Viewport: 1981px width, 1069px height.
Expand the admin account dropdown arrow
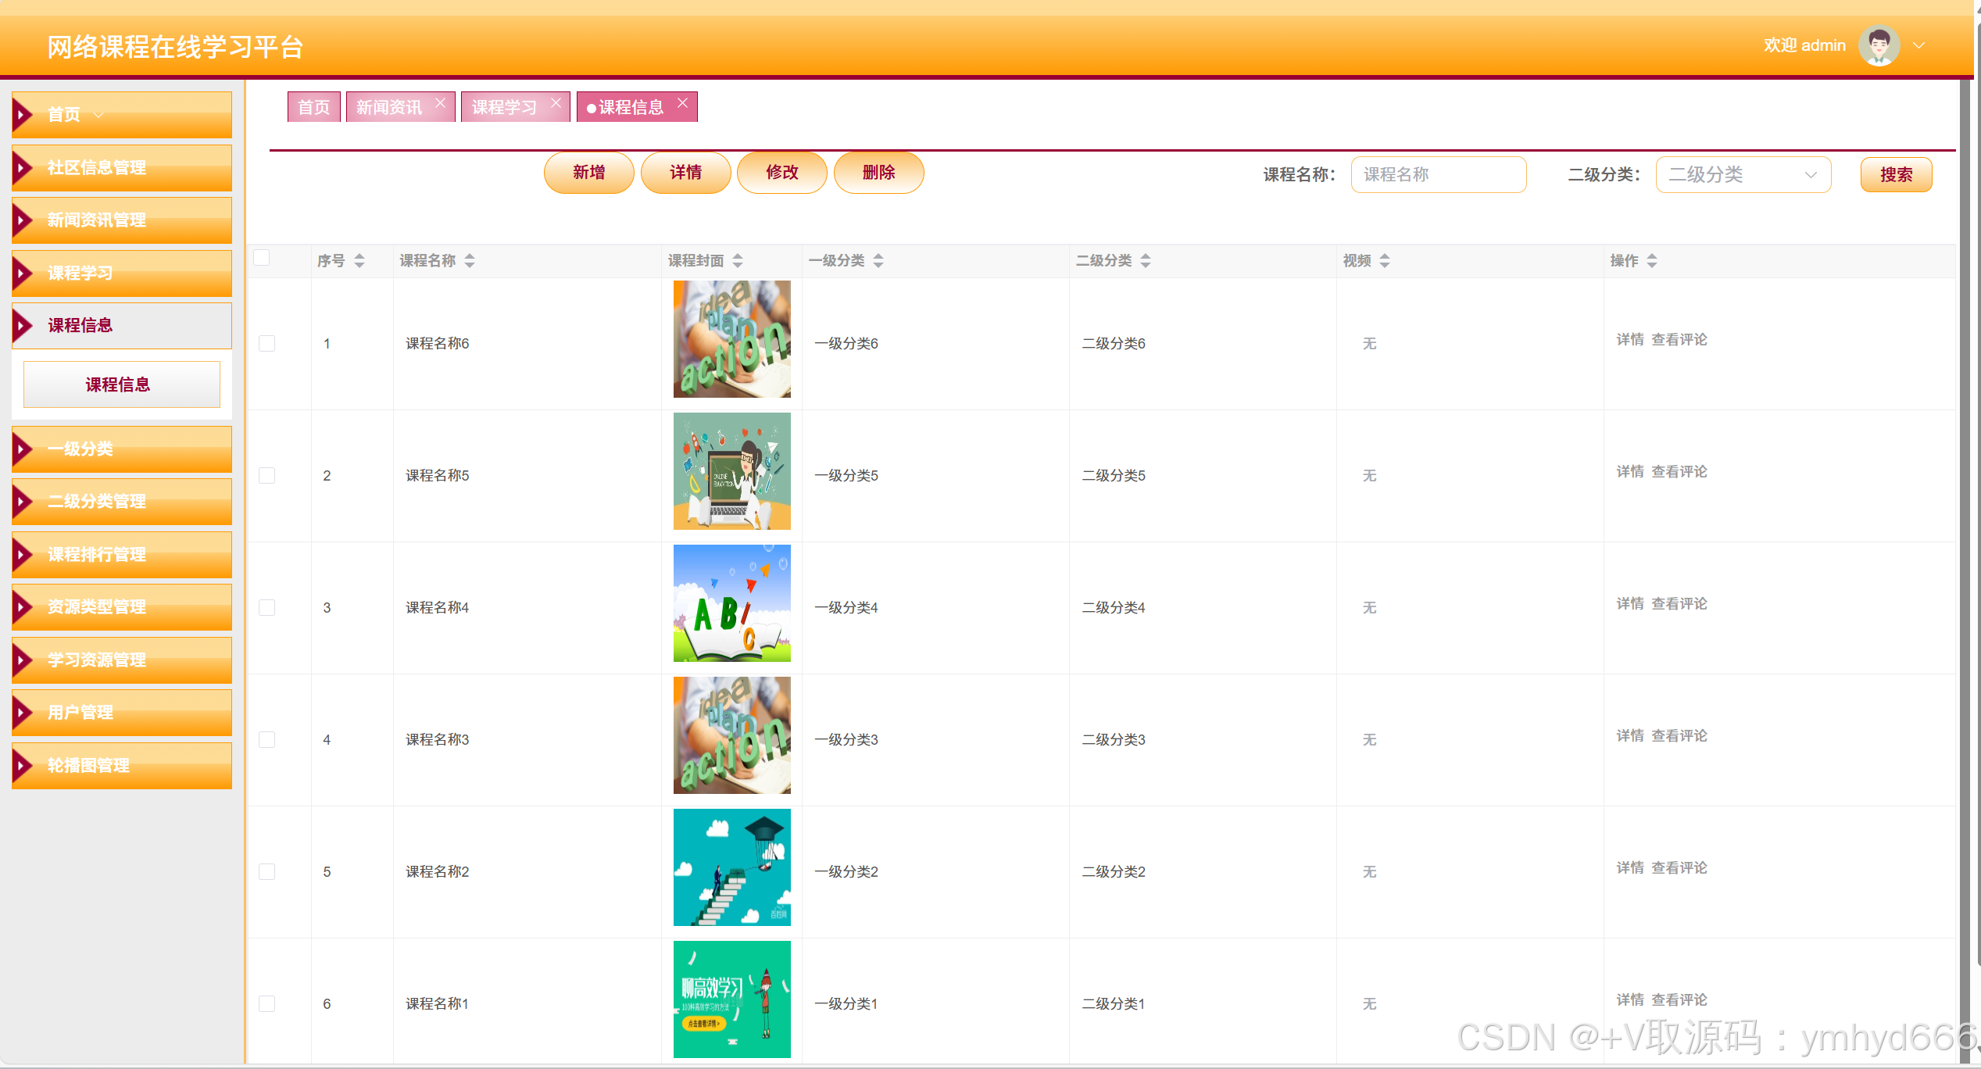pyautogui.click(x=1918, y=45)
